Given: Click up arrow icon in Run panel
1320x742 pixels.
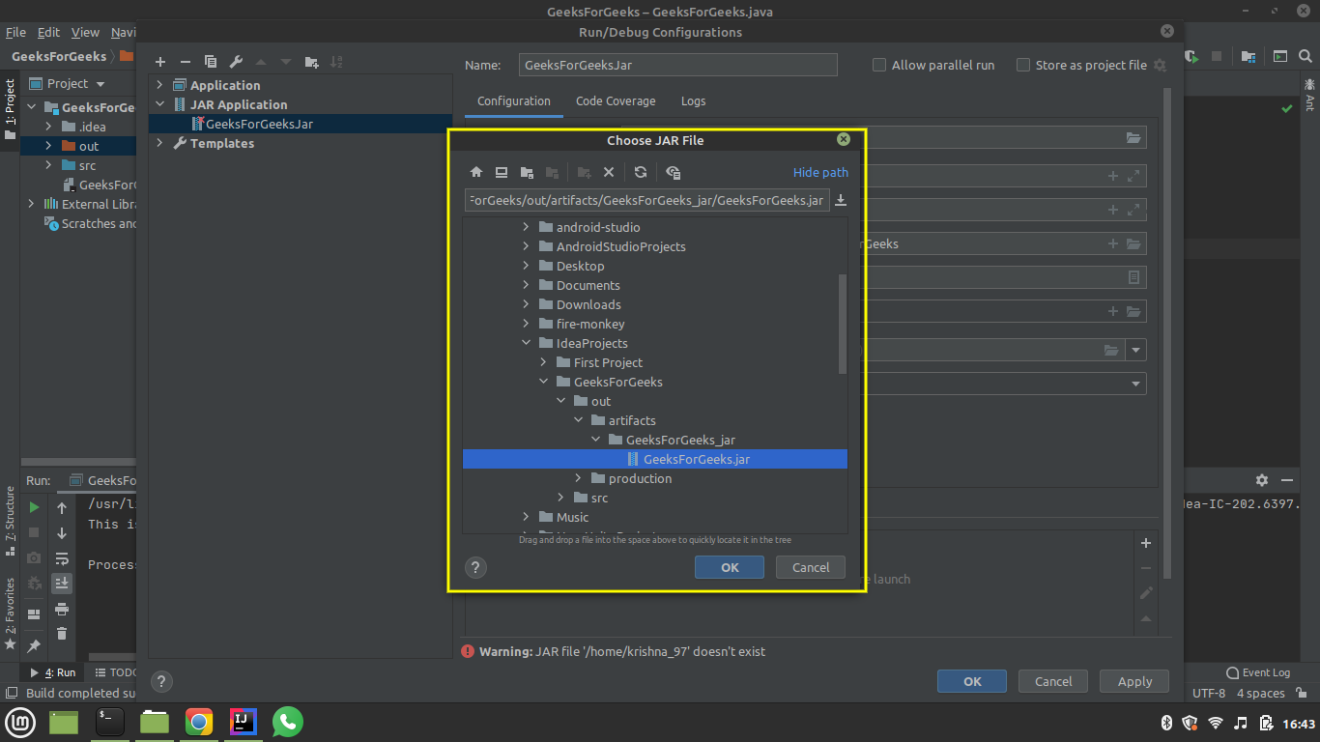Looking at the screenshot, I should coord(62,507).
